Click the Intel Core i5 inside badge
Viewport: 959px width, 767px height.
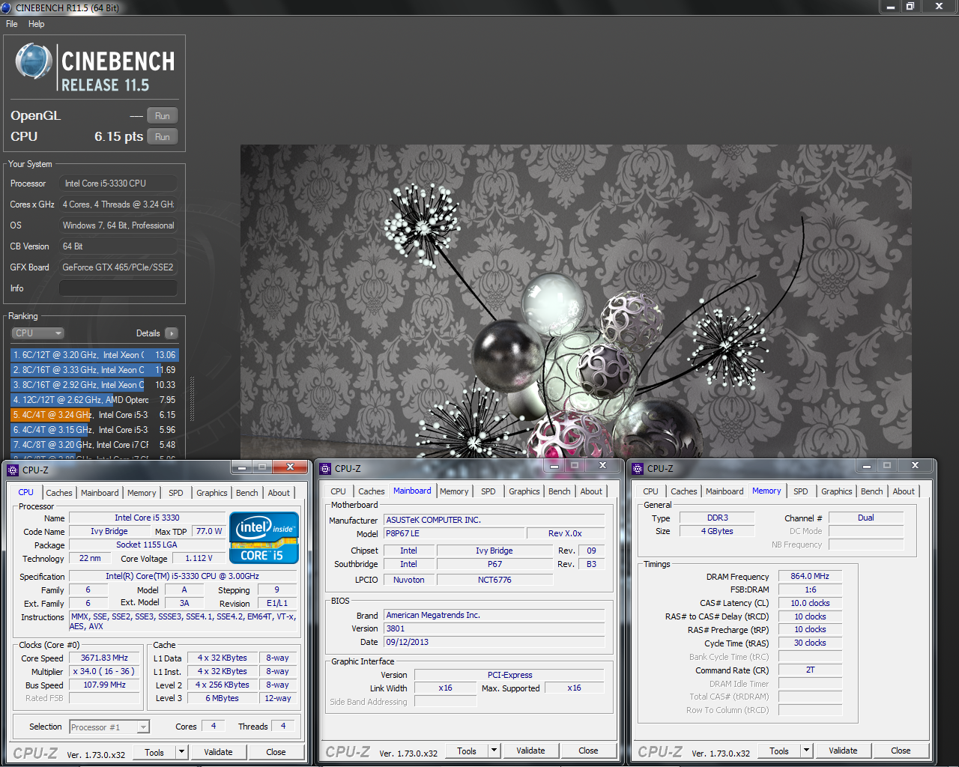[x=264, y=538]
